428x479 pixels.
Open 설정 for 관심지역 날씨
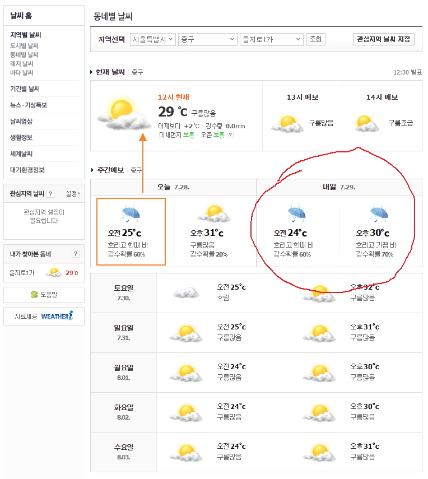click(x=72, y=194)
